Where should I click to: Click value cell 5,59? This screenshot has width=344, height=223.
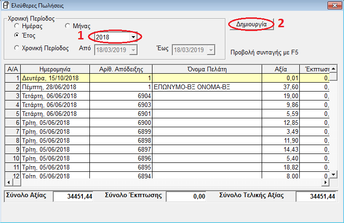280,114
